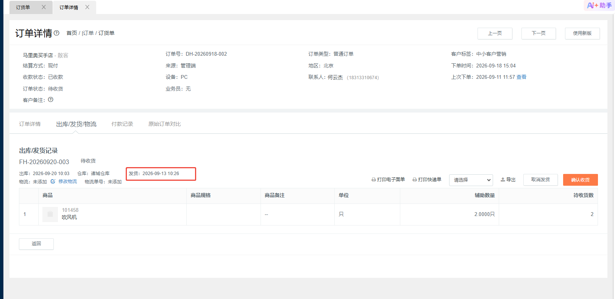The width and height of the screenshot is (615, 299).
Task: Switch to 付款记录 tab
Action: tap(122, 124)
